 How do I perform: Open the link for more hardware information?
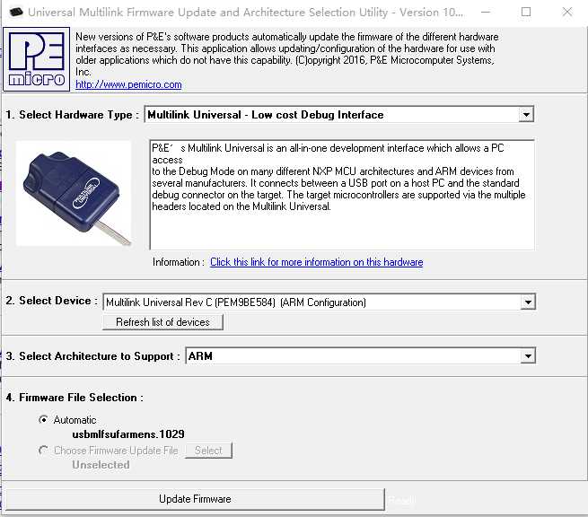tap(317, 262)
